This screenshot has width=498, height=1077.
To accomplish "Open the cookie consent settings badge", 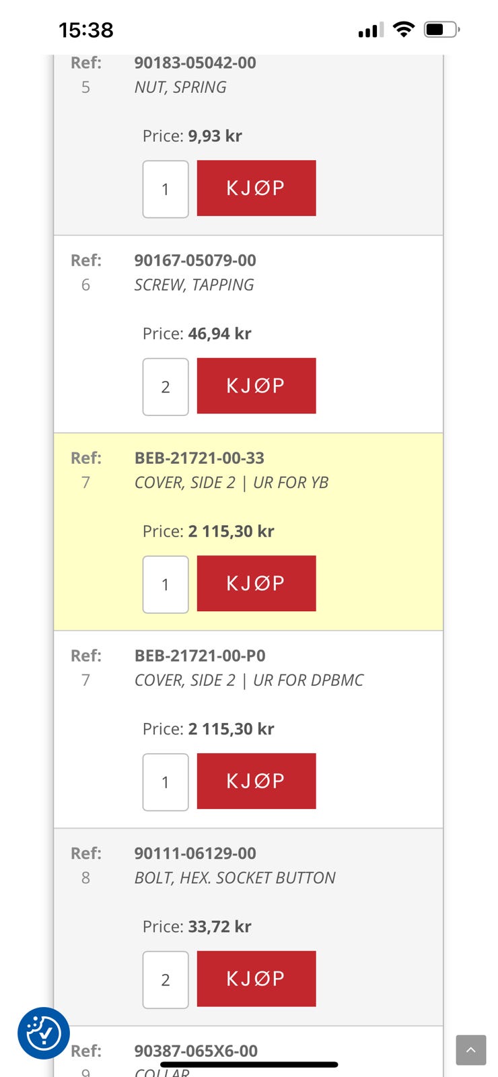I will (44, 1033).
